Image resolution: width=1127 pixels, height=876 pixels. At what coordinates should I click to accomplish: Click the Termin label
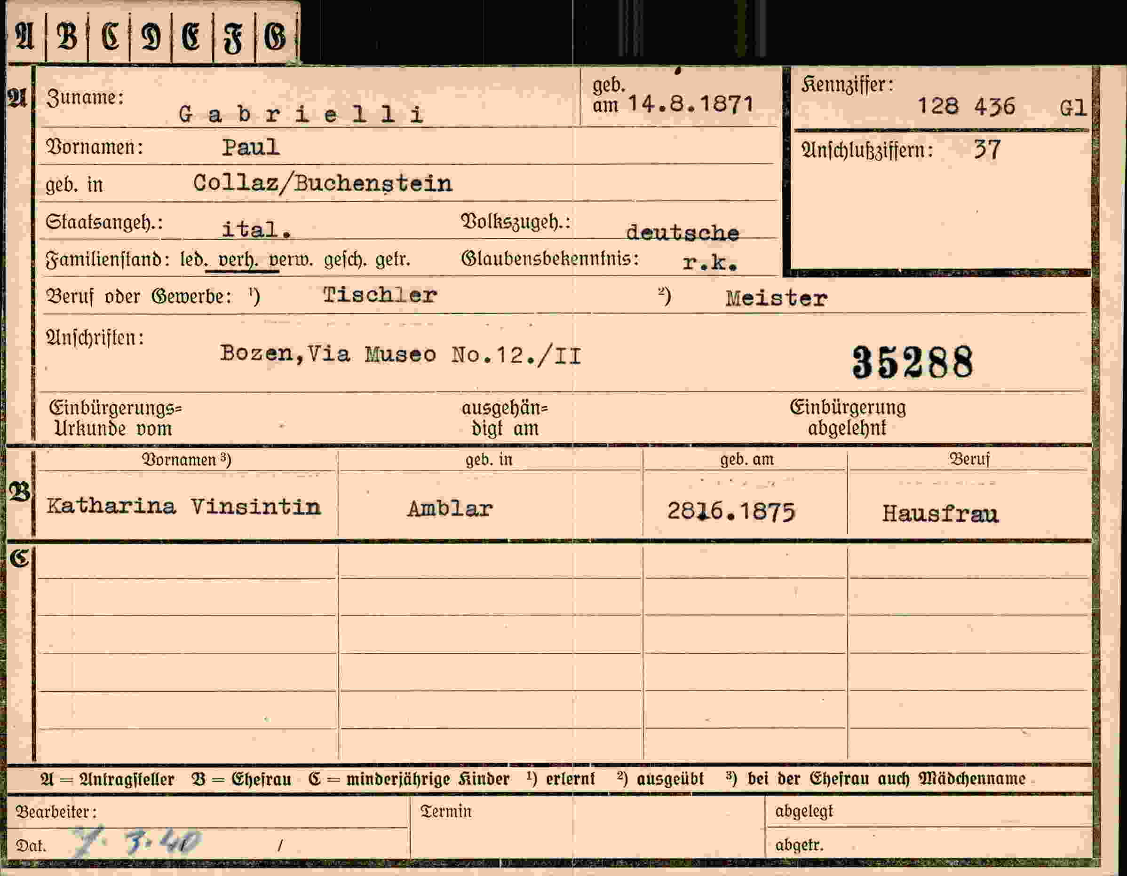[x=446, y=812]
